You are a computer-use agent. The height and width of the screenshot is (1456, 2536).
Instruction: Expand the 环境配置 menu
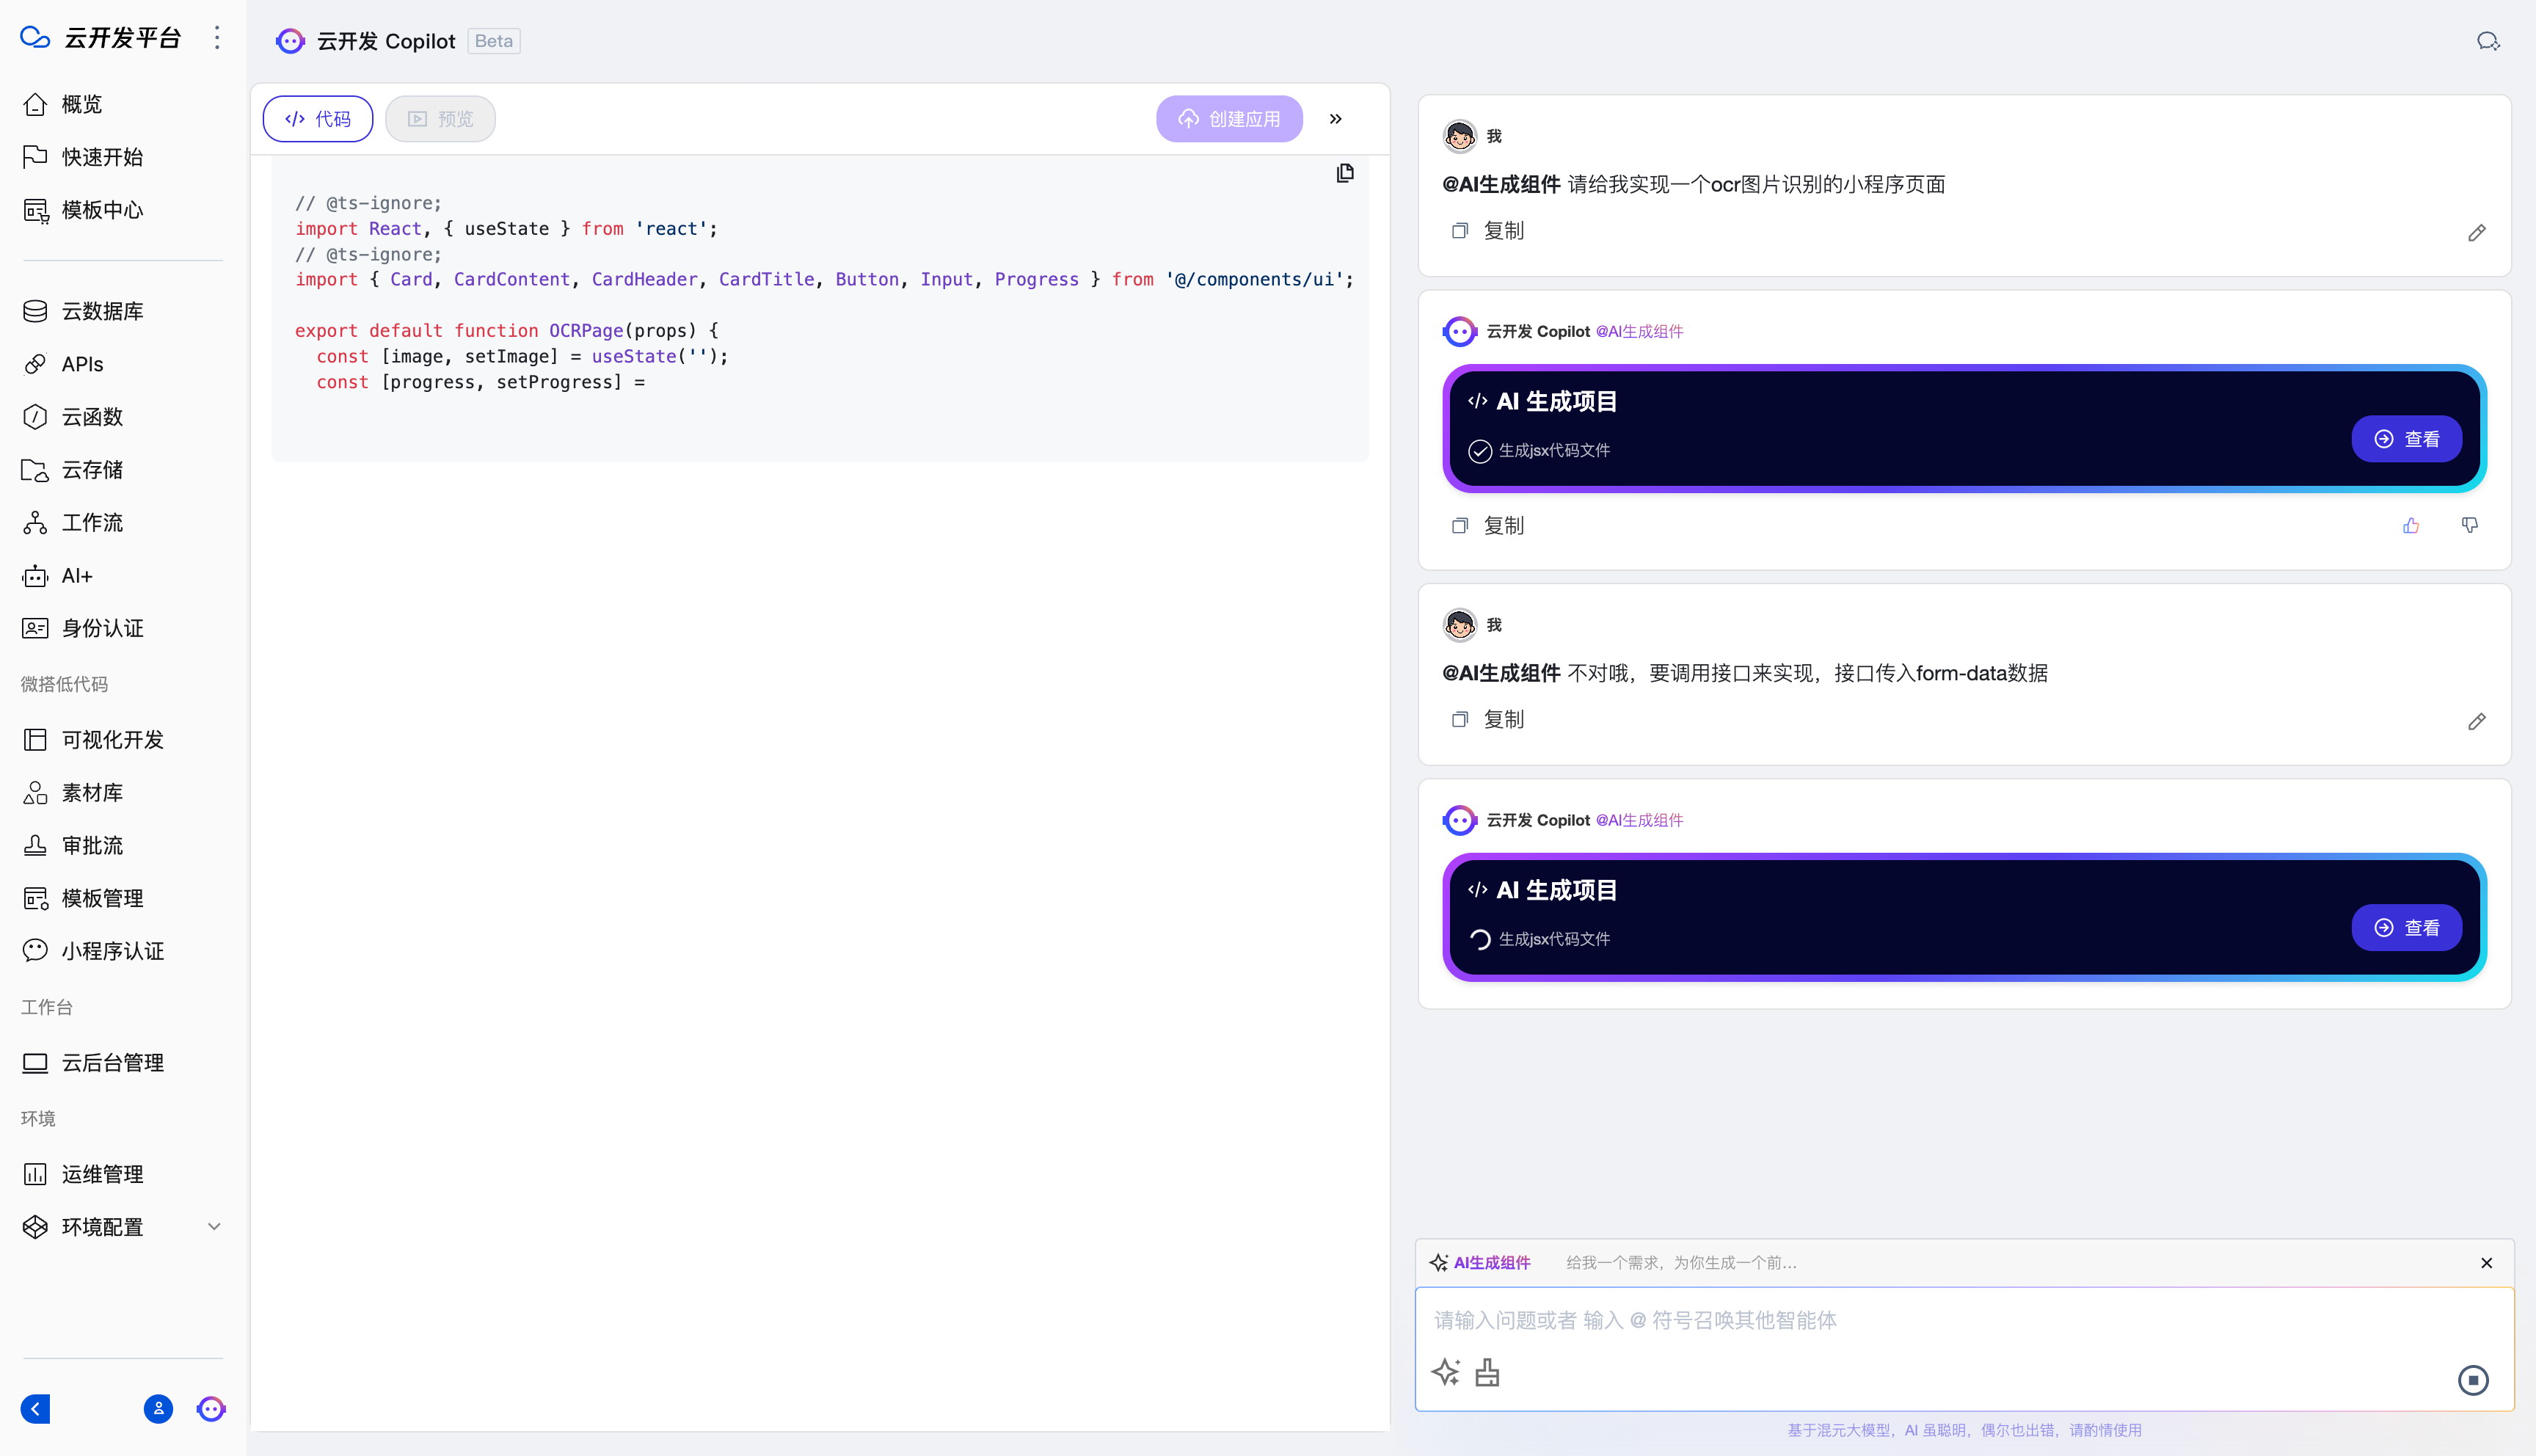(x=213, y=1227)
